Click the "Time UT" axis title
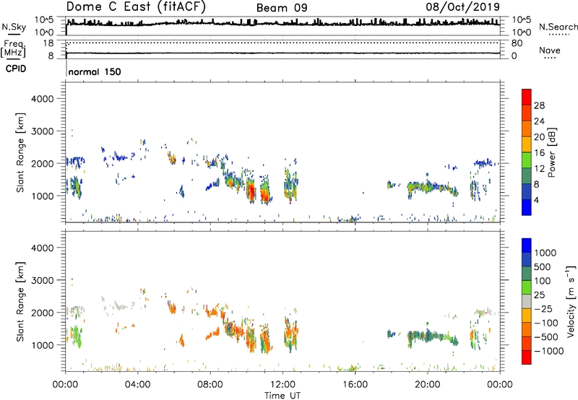 point(282,396)
